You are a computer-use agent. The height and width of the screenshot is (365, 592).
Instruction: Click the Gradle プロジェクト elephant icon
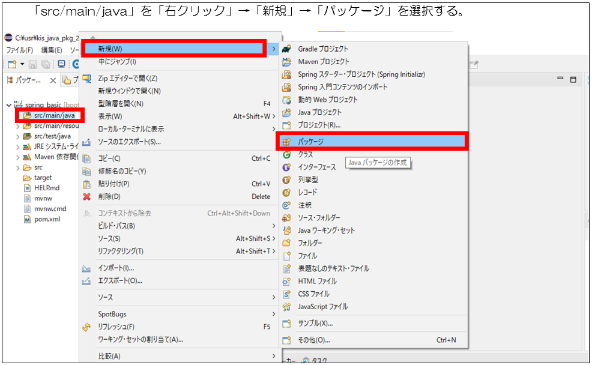[287, 49]
